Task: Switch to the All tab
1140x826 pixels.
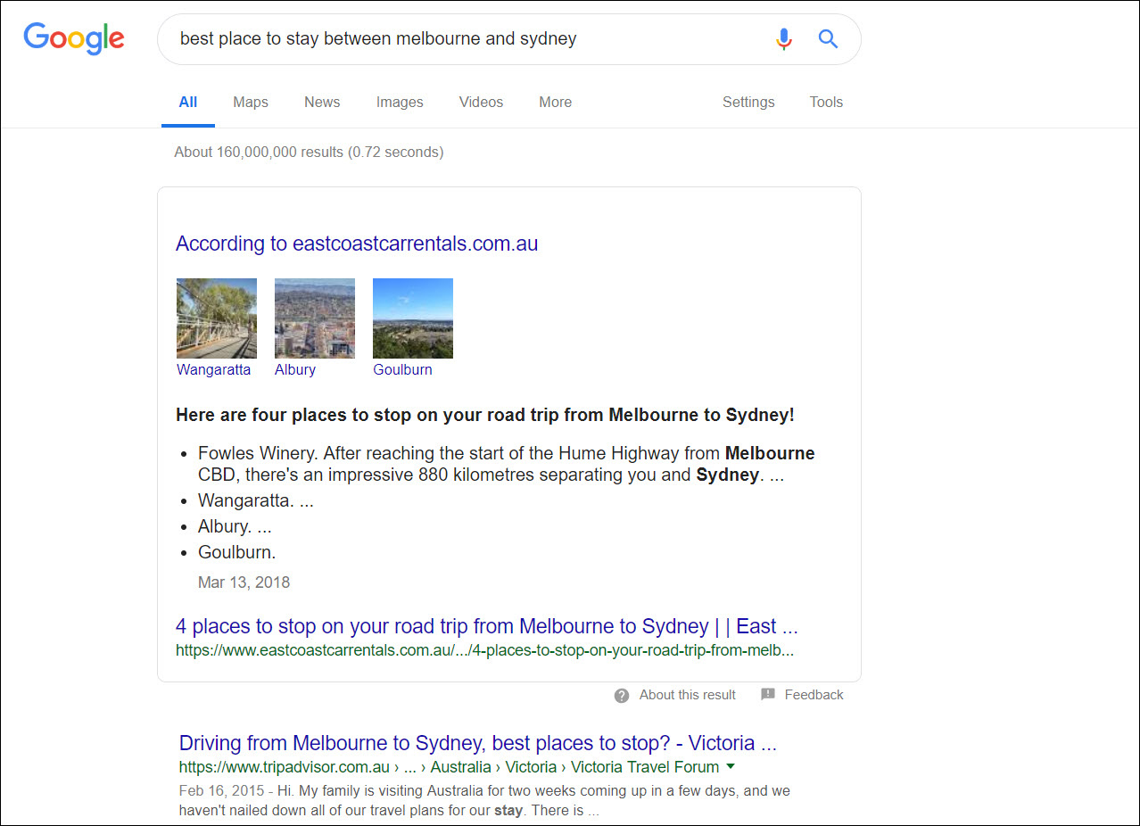Action: (x=188, y=102)
